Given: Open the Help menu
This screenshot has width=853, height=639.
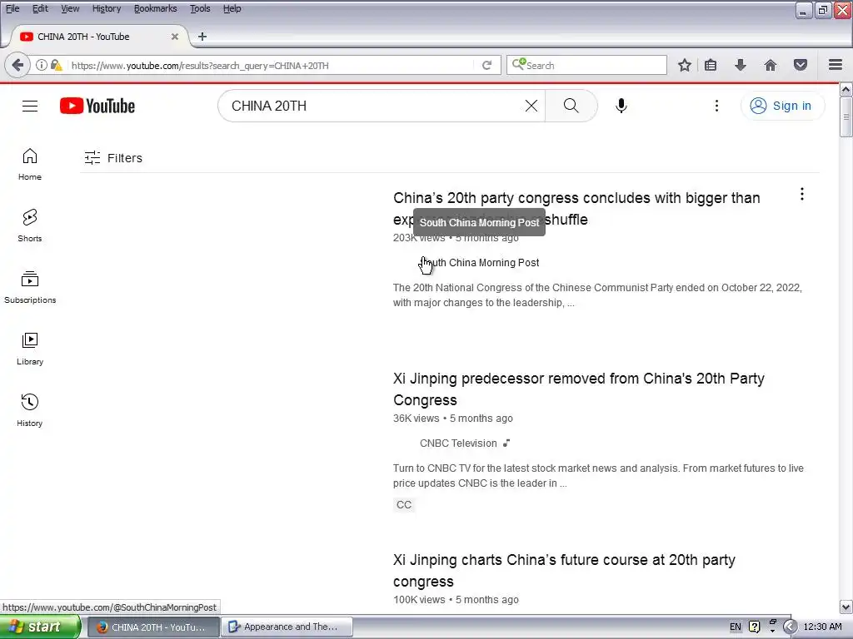Looking at the screenshot, I should click(x=232, y=8).
